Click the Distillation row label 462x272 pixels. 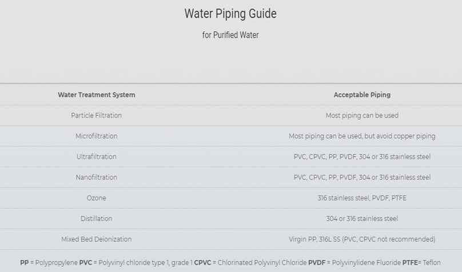(x=97, y=218)
